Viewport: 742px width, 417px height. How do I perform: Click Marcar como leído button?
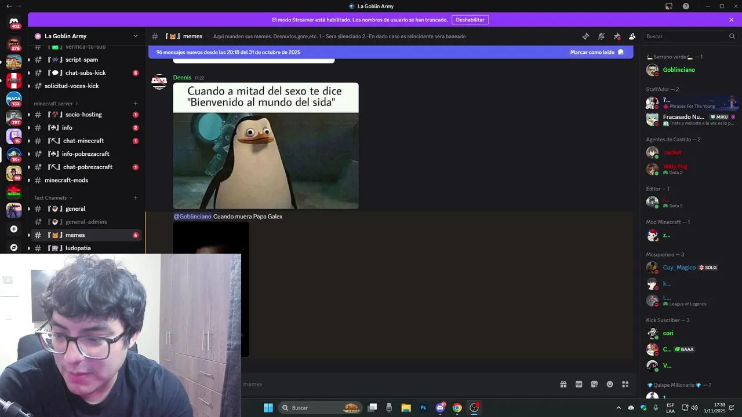coord(597,52)
